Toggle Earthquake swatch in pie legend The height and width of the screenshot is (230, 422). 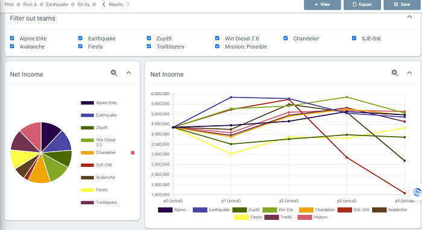click(x=87, y=115)
